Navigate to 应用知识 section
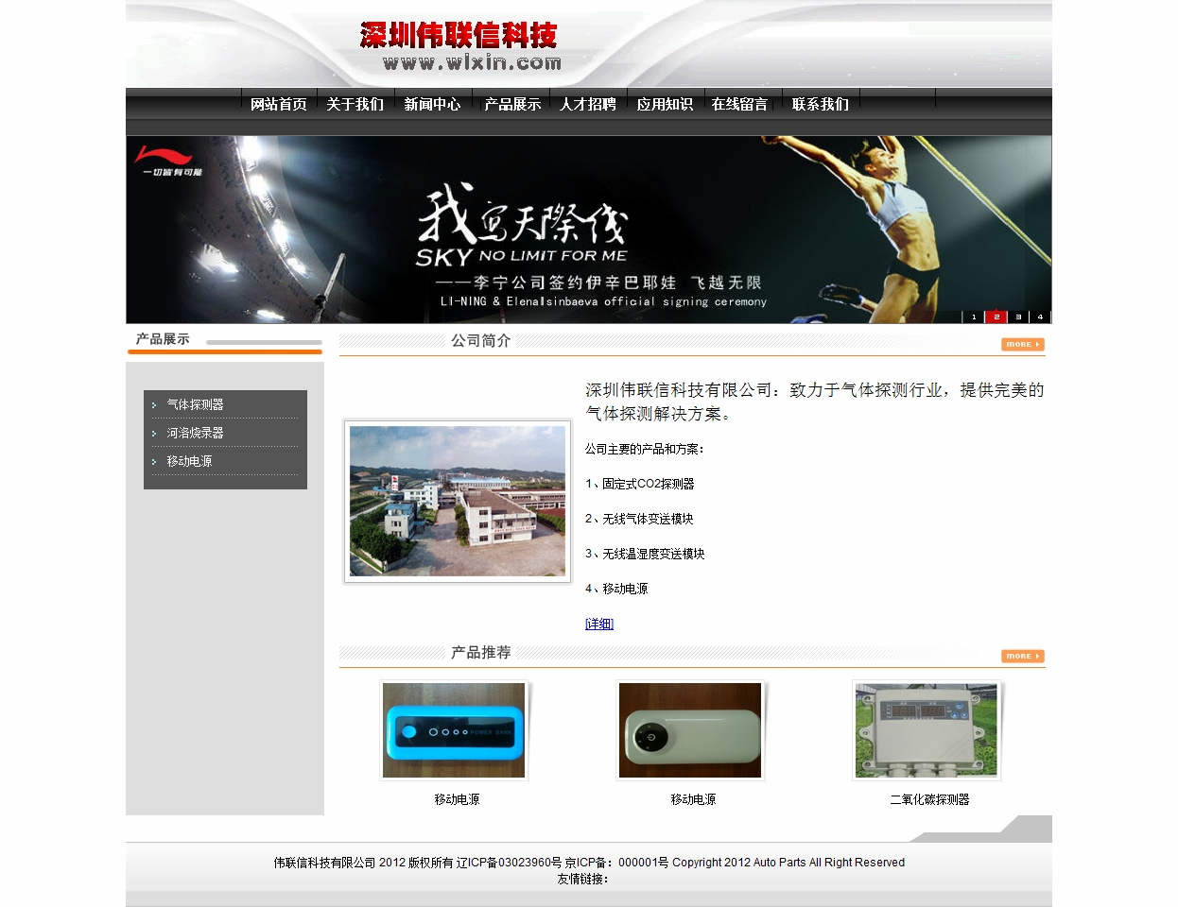This screenshot has width=1178, height=907. point(664,104)
